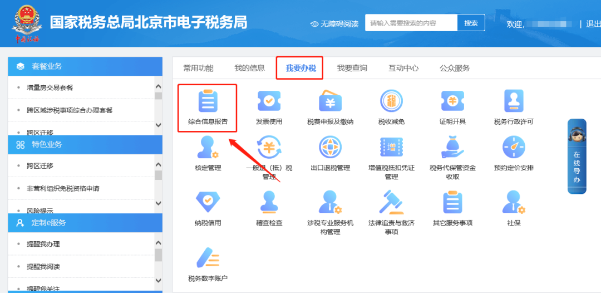
Task: Open 提醒我办理 link
Action: 43,245
